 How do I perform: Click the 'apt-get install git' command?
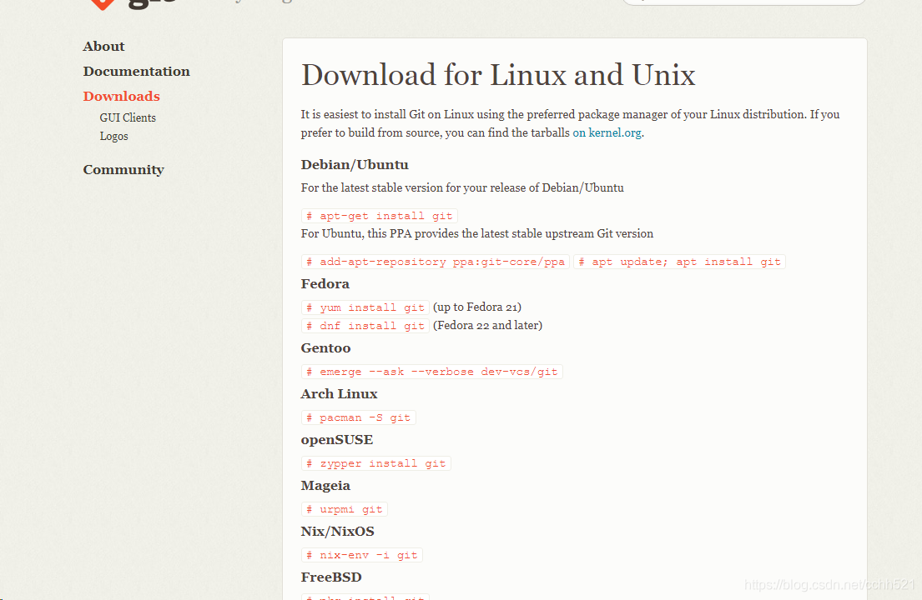pyautogui.click(x=380, y=216)
